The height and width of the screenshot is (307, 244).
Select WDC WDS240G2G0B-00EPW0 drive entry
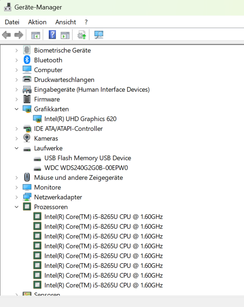click(86, 168)
